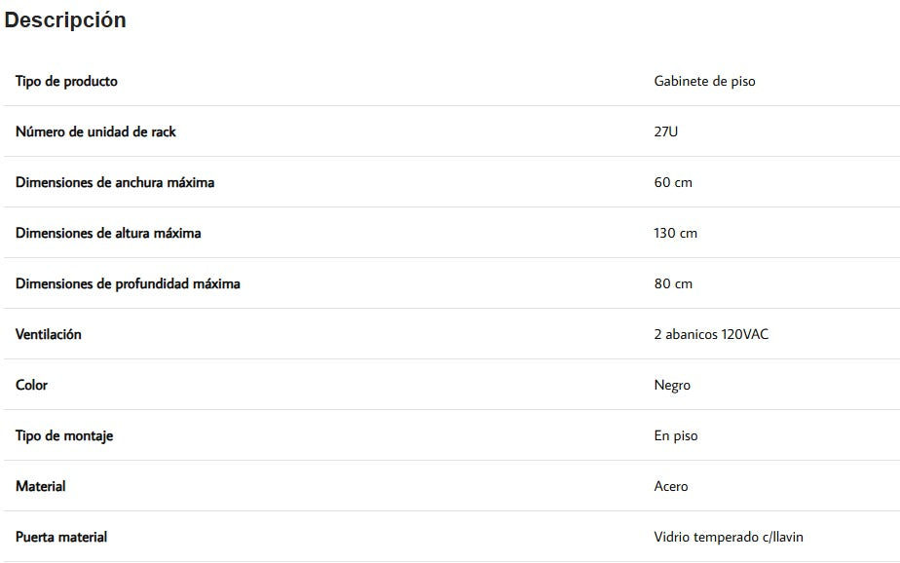The image size is (900, 563).
Task: Select the 130 cm height value
Action: pos(675,233)
